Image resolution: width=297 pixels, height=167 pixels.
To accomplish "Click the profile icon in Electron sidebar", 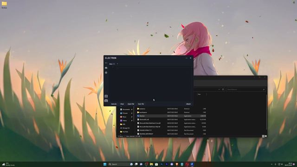I will point(106,96).
